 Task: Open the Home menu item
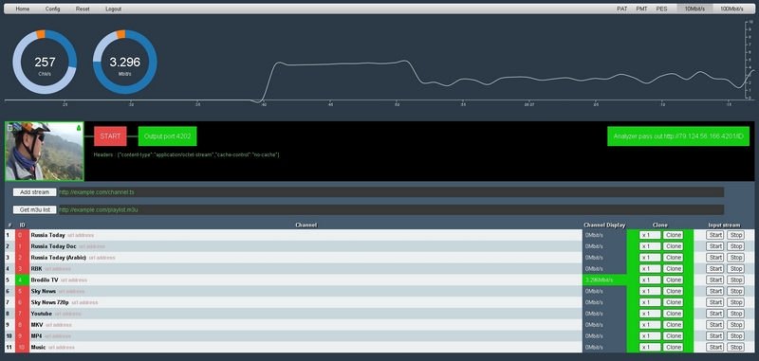click(23, 9)
